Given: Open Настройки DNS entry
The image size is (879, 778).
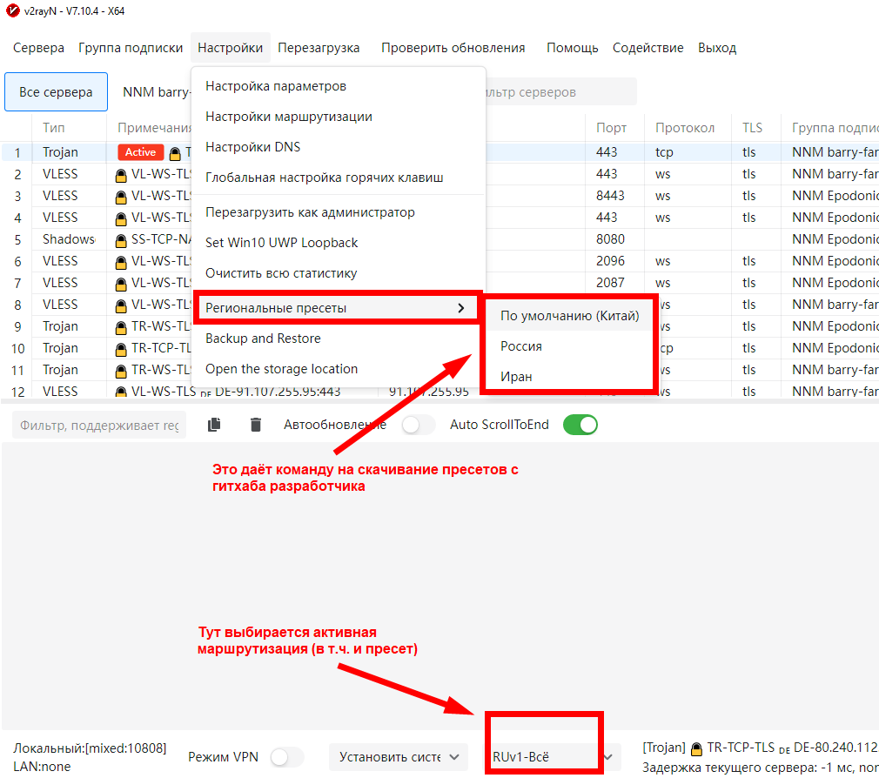Looking at the screenshot, I should tap(339, 147).
